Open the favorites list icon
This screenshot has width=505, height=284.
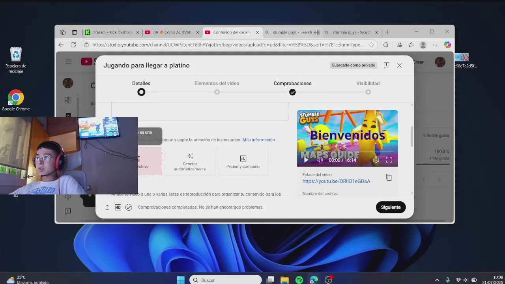pyautogui.click(x=411, y=45)
